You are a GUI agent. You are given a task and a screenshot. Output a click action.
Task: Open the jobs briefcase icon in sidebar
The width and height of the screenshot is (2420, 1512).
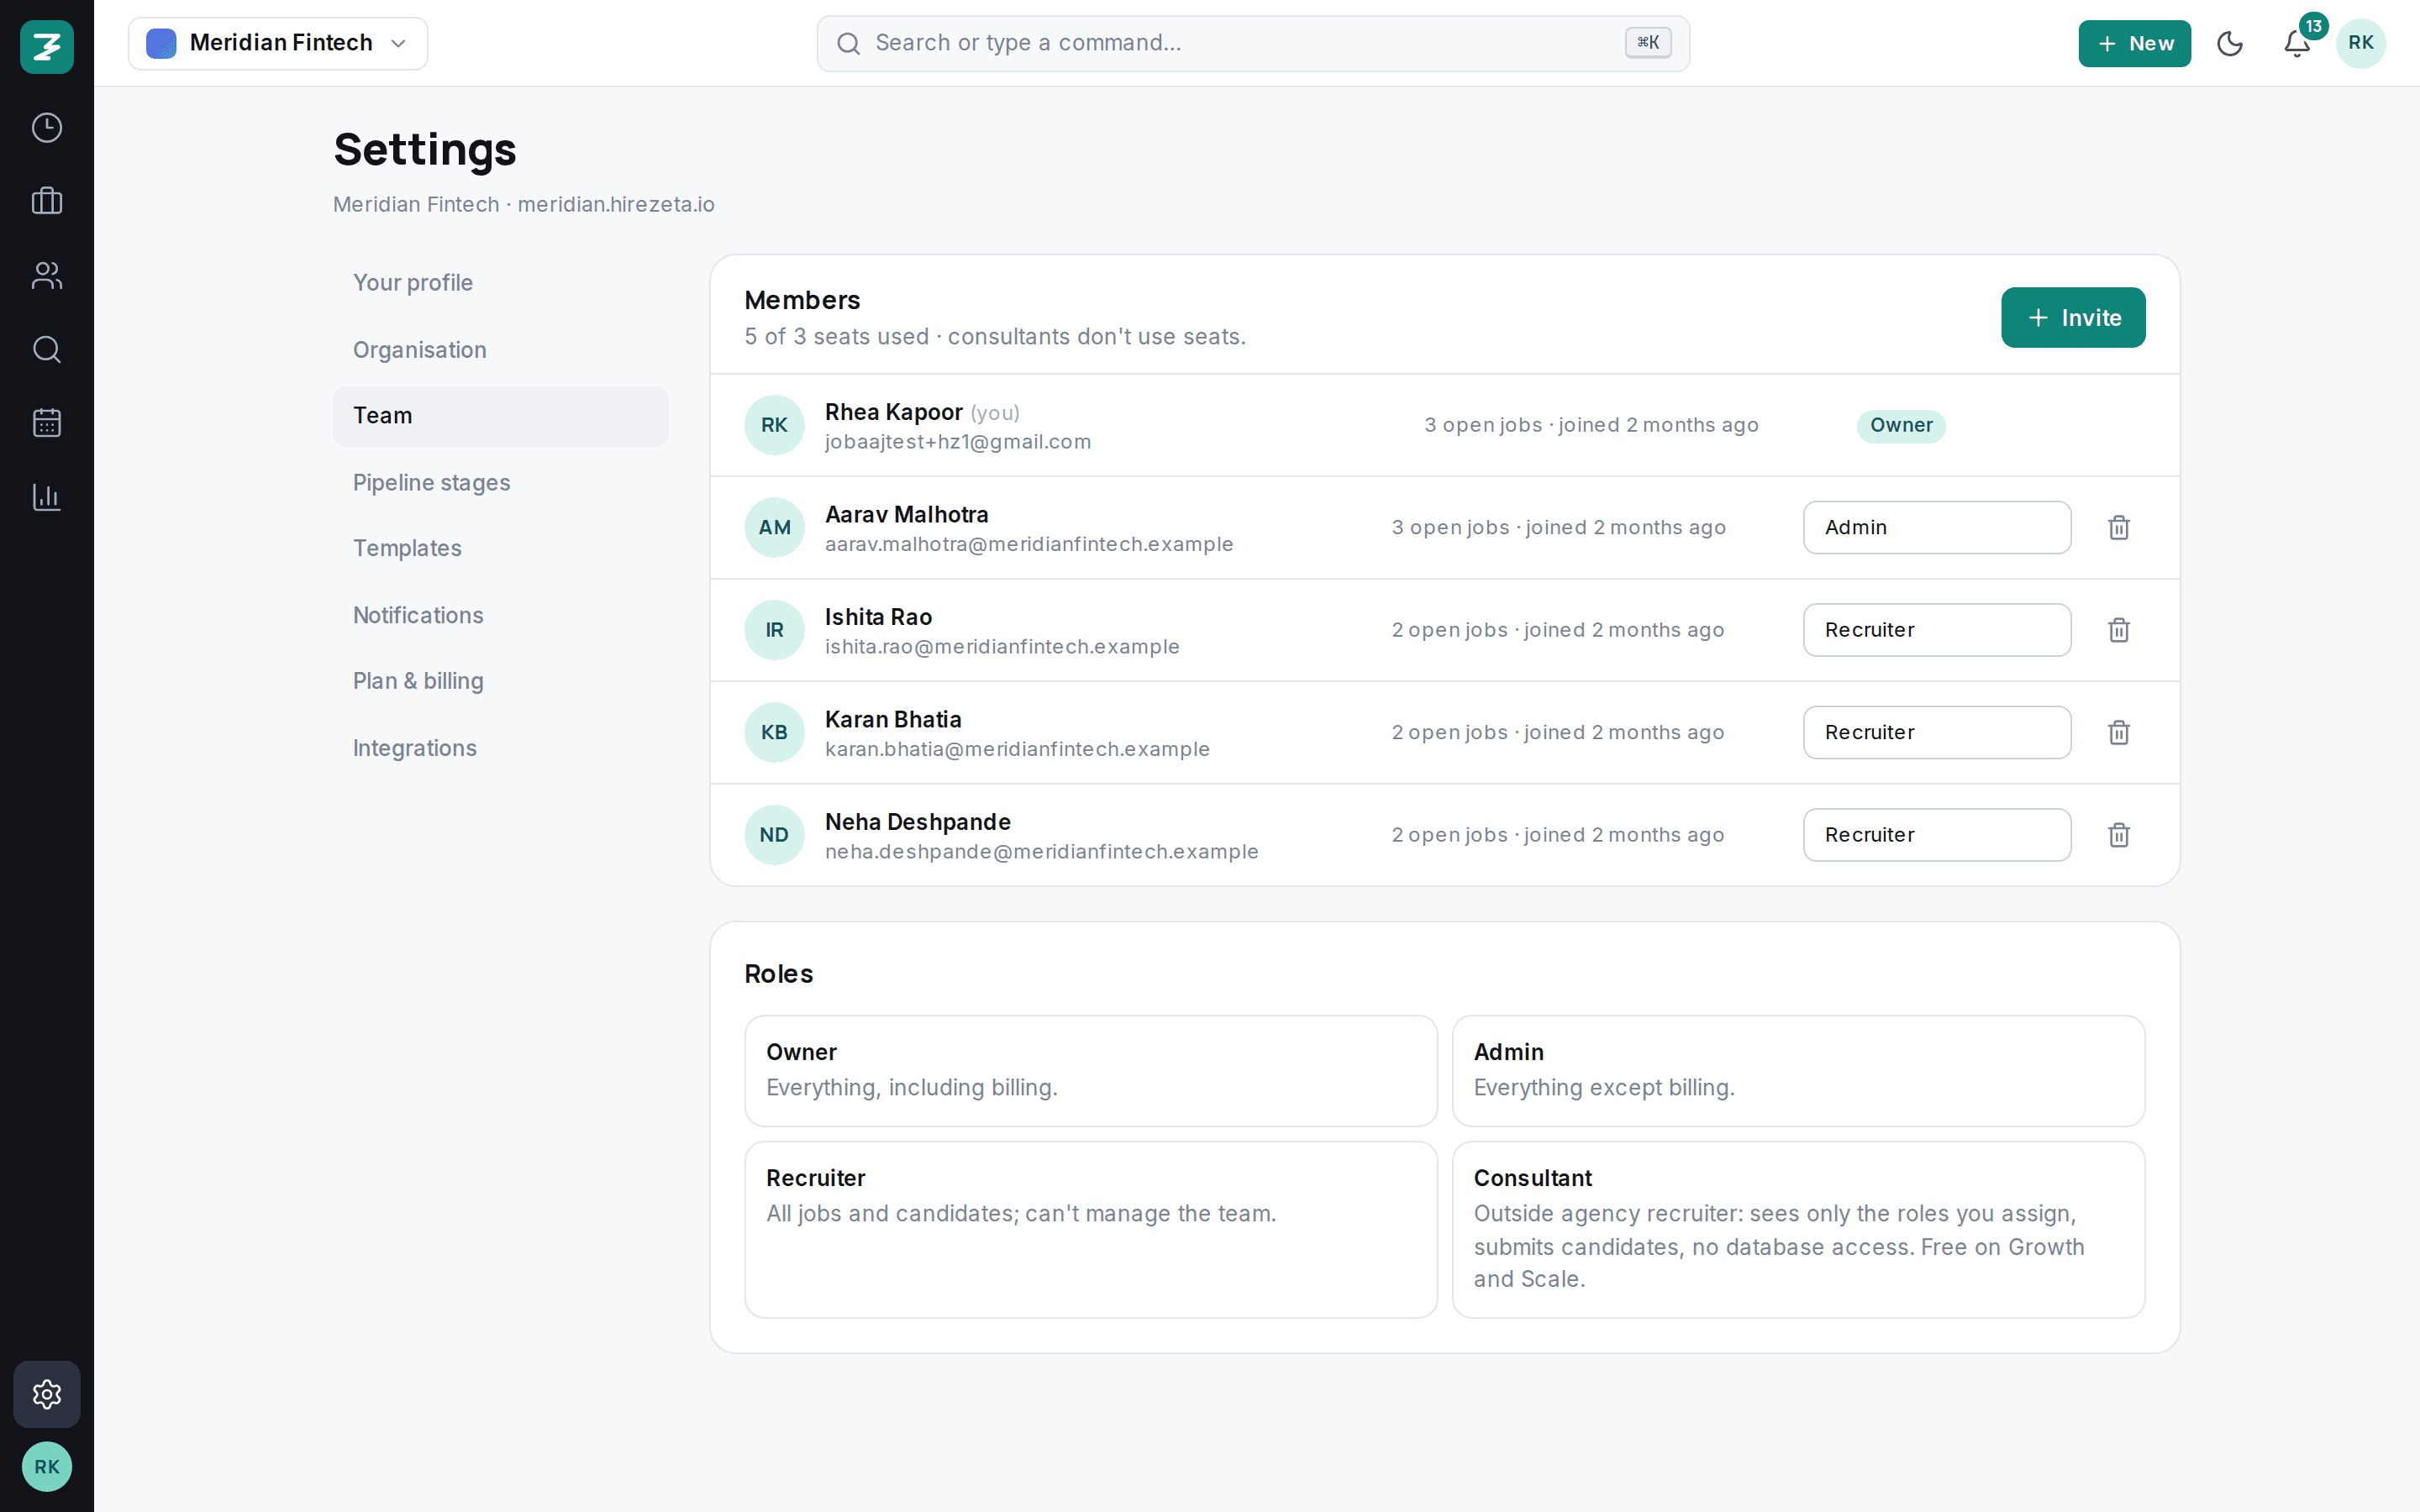click(x=47, y=201)
